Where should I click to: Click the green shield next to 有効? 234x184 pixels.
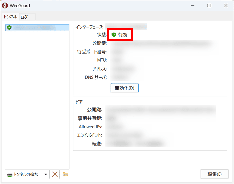pos(114,35)
